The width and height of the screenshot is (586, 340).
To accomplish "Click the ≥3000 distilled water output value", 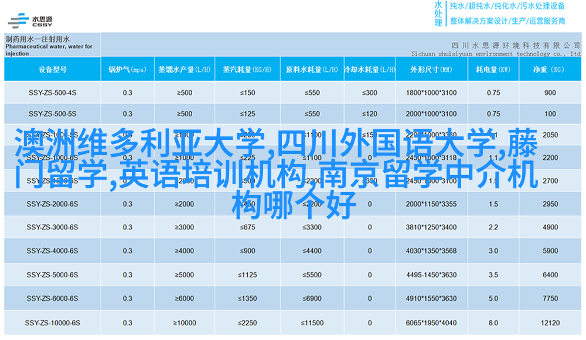I will [x=185, y=227].
